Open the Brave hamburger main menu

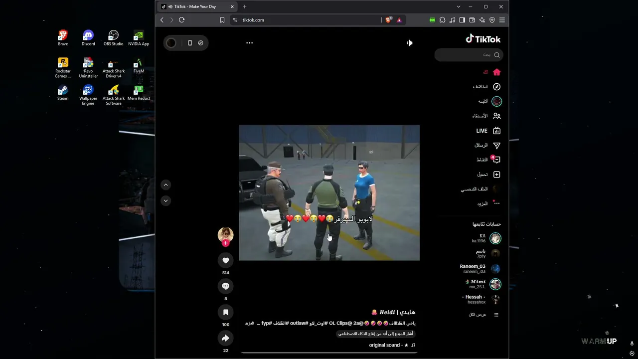tap(502, 20)
